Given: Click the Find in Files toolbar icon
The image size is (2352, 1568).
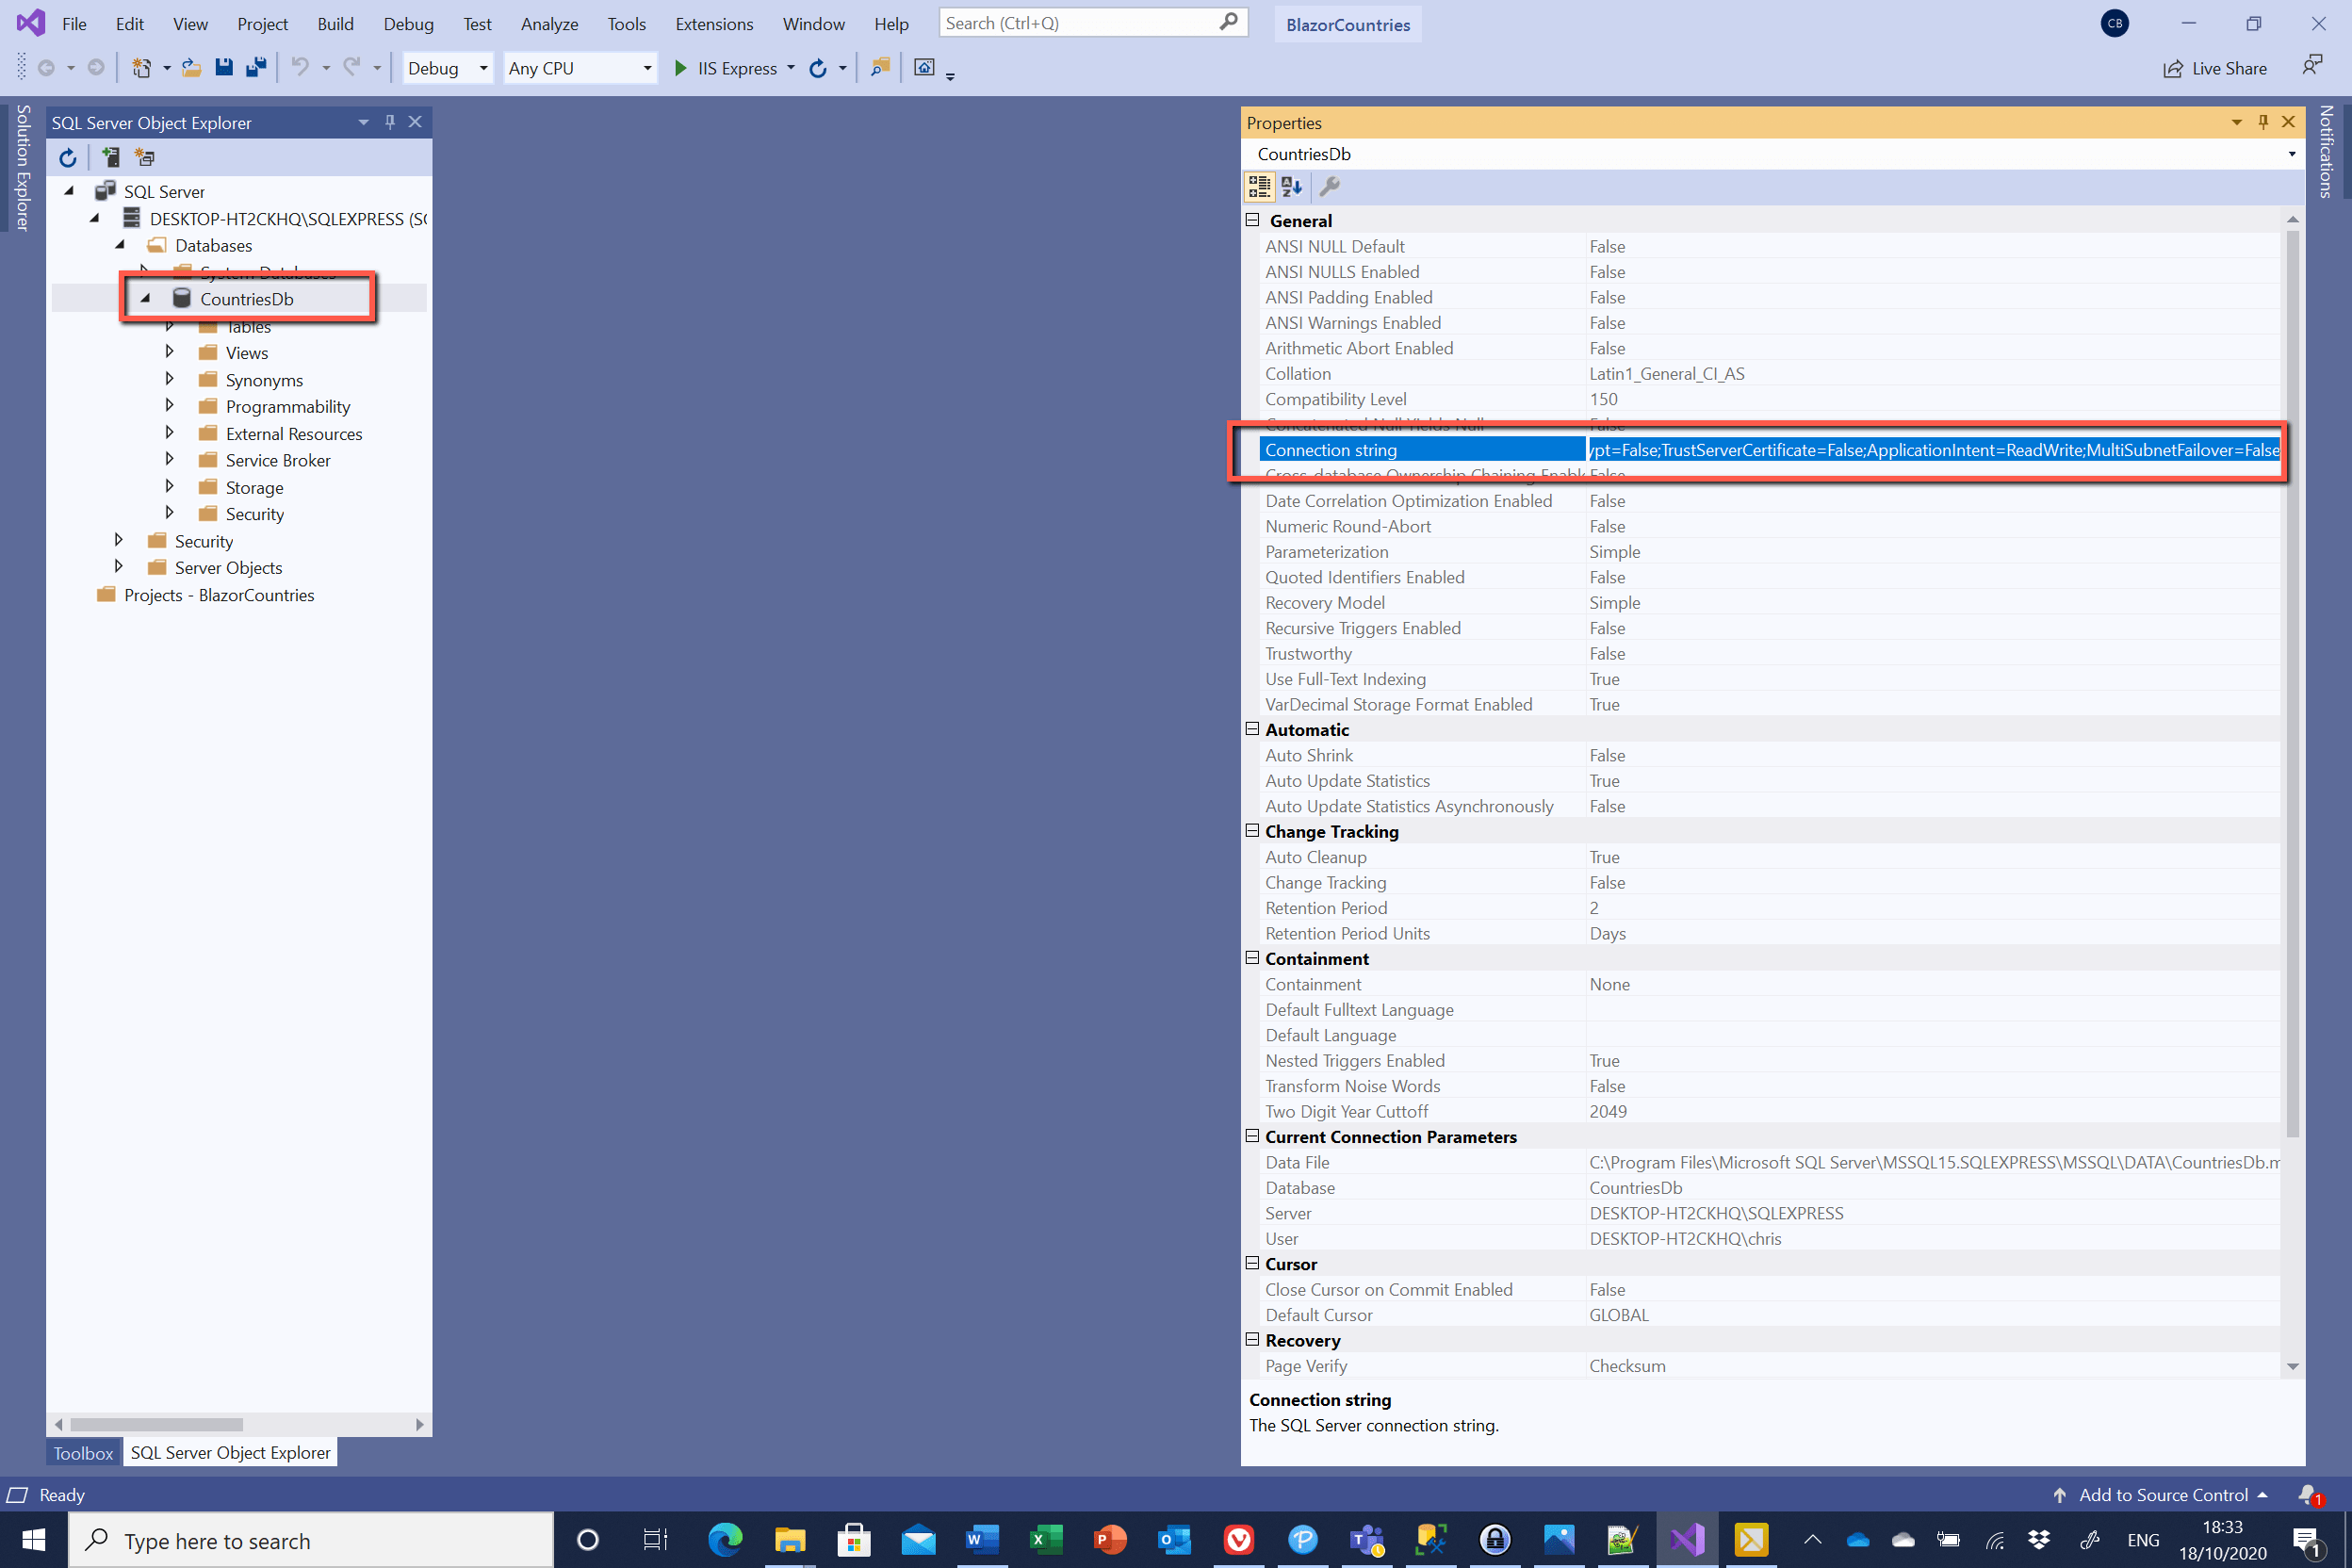Looking at the screenshot, I should click(880, 68).
